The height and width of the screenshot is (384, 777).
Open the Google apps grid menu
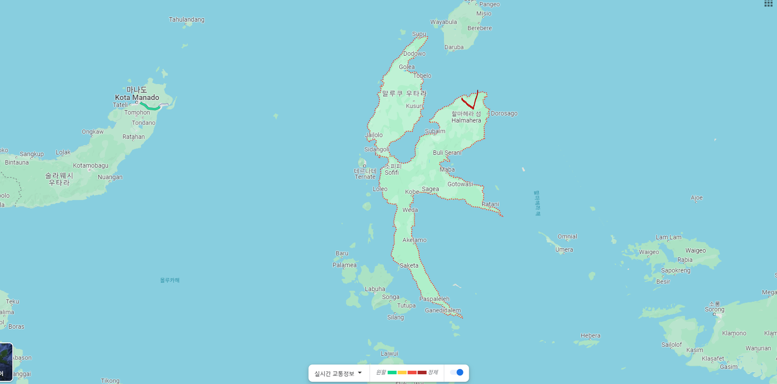click(768, 4)
